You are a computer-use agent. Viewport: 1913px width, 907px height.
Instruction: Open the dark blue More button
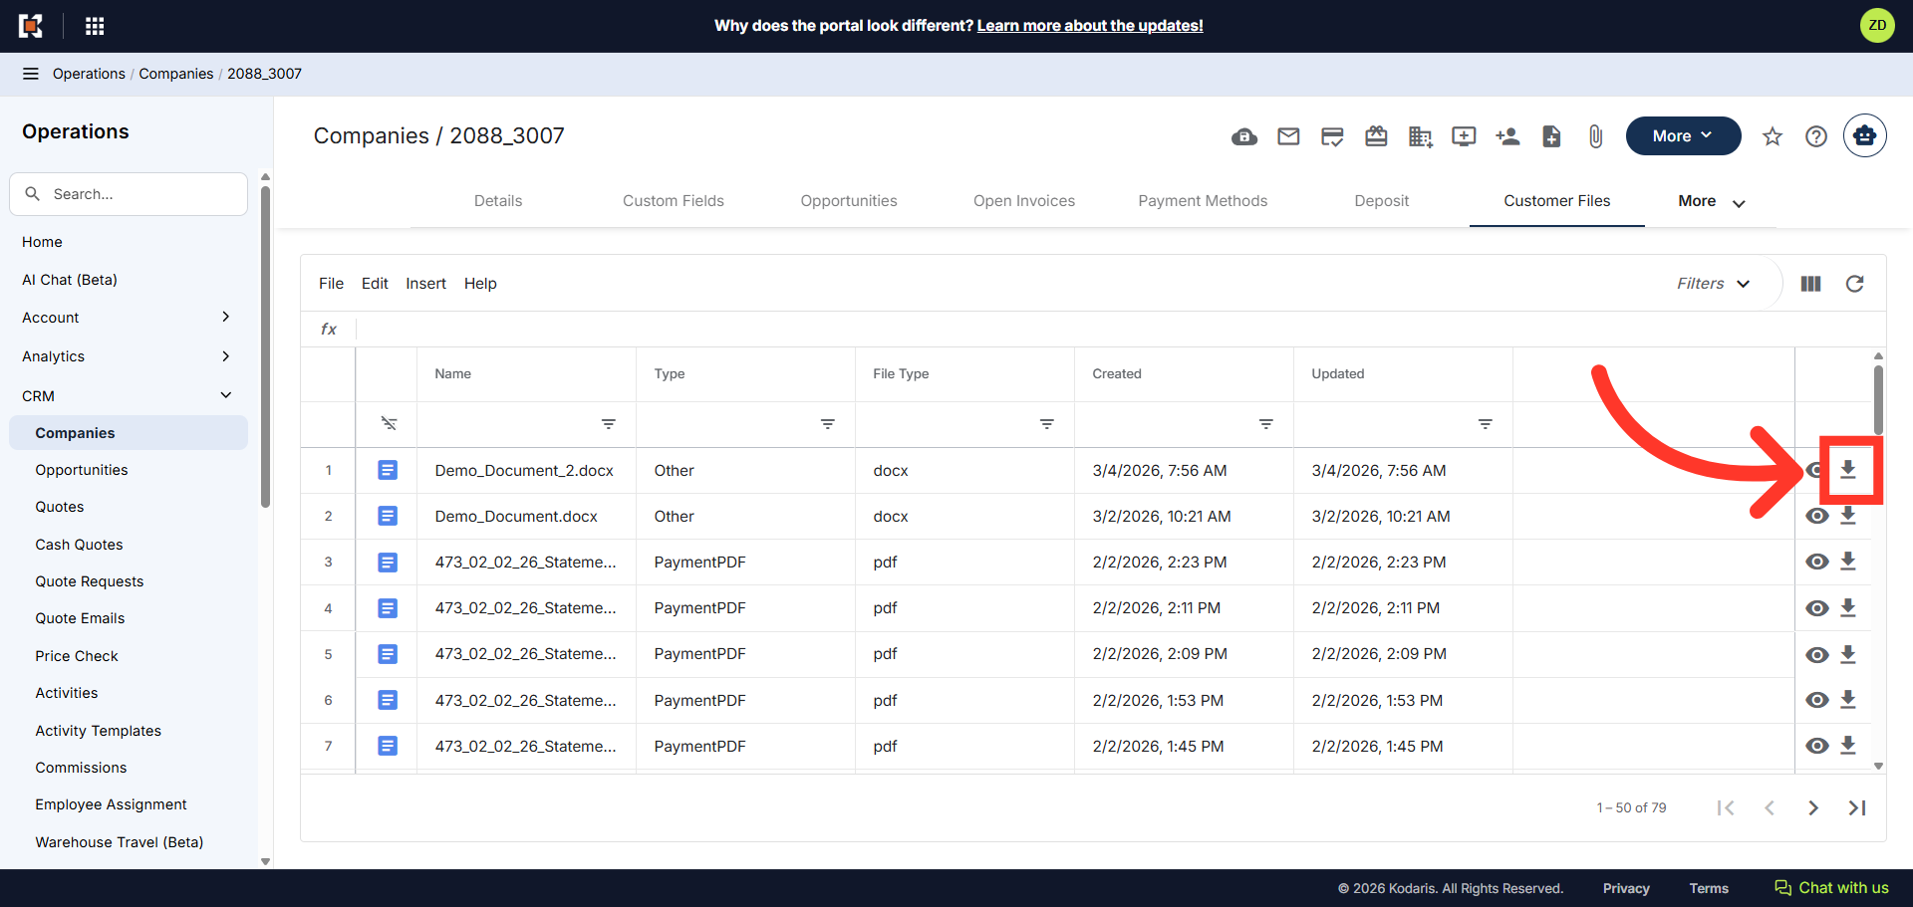click(x=1683, y=136)
